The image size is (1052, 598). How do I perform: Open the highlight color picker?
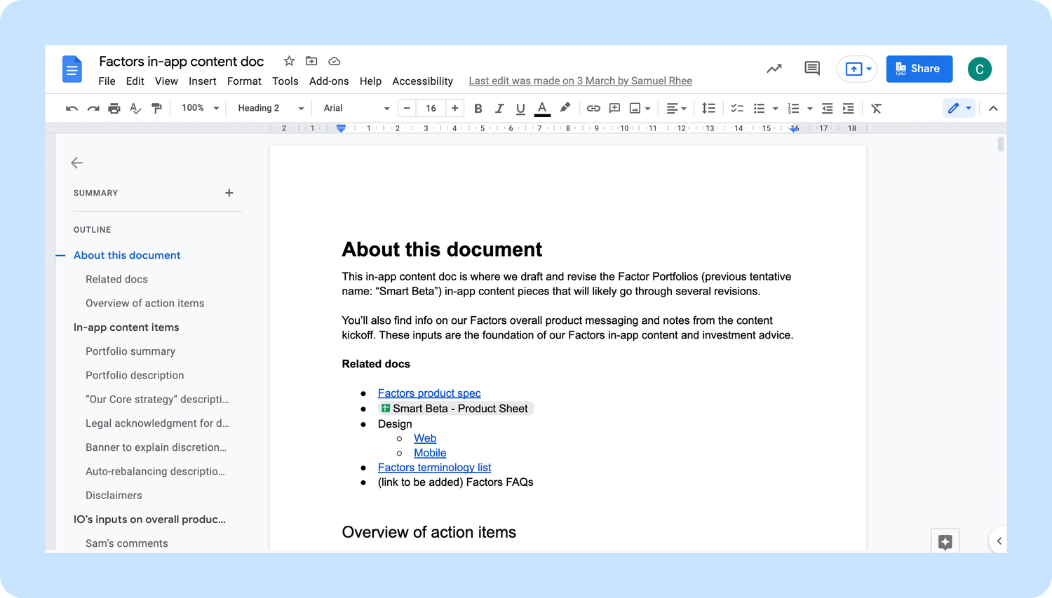565,108
